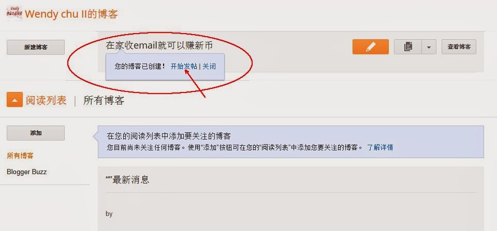This screenshot has width=497, height=231.
Task: Click the 最新消息 heading
Action: click(x=127, y=180)
